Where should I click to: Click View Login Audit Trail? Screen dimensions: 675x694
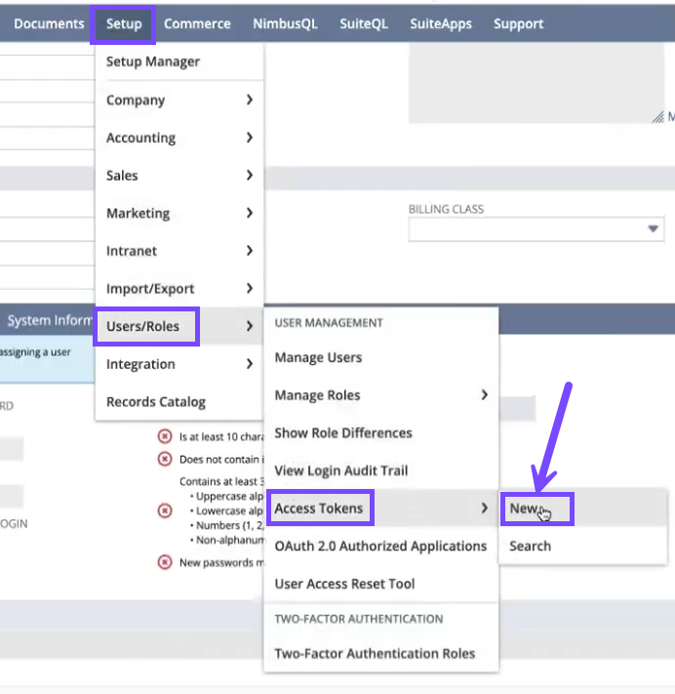click(x=340, y=470)
